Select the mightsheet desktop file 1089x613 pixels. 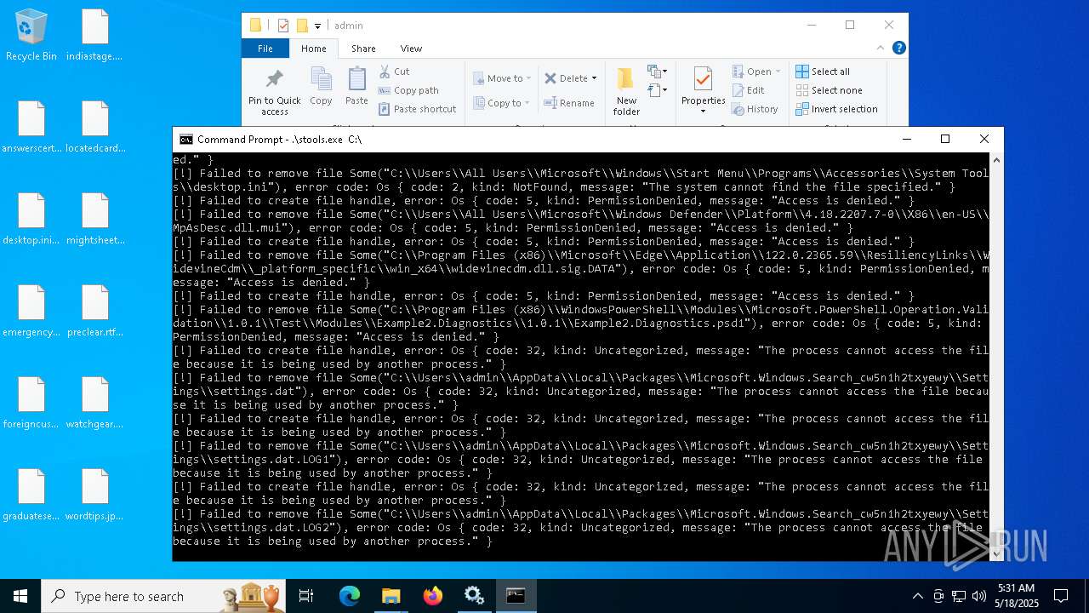(x=94, y=220)
